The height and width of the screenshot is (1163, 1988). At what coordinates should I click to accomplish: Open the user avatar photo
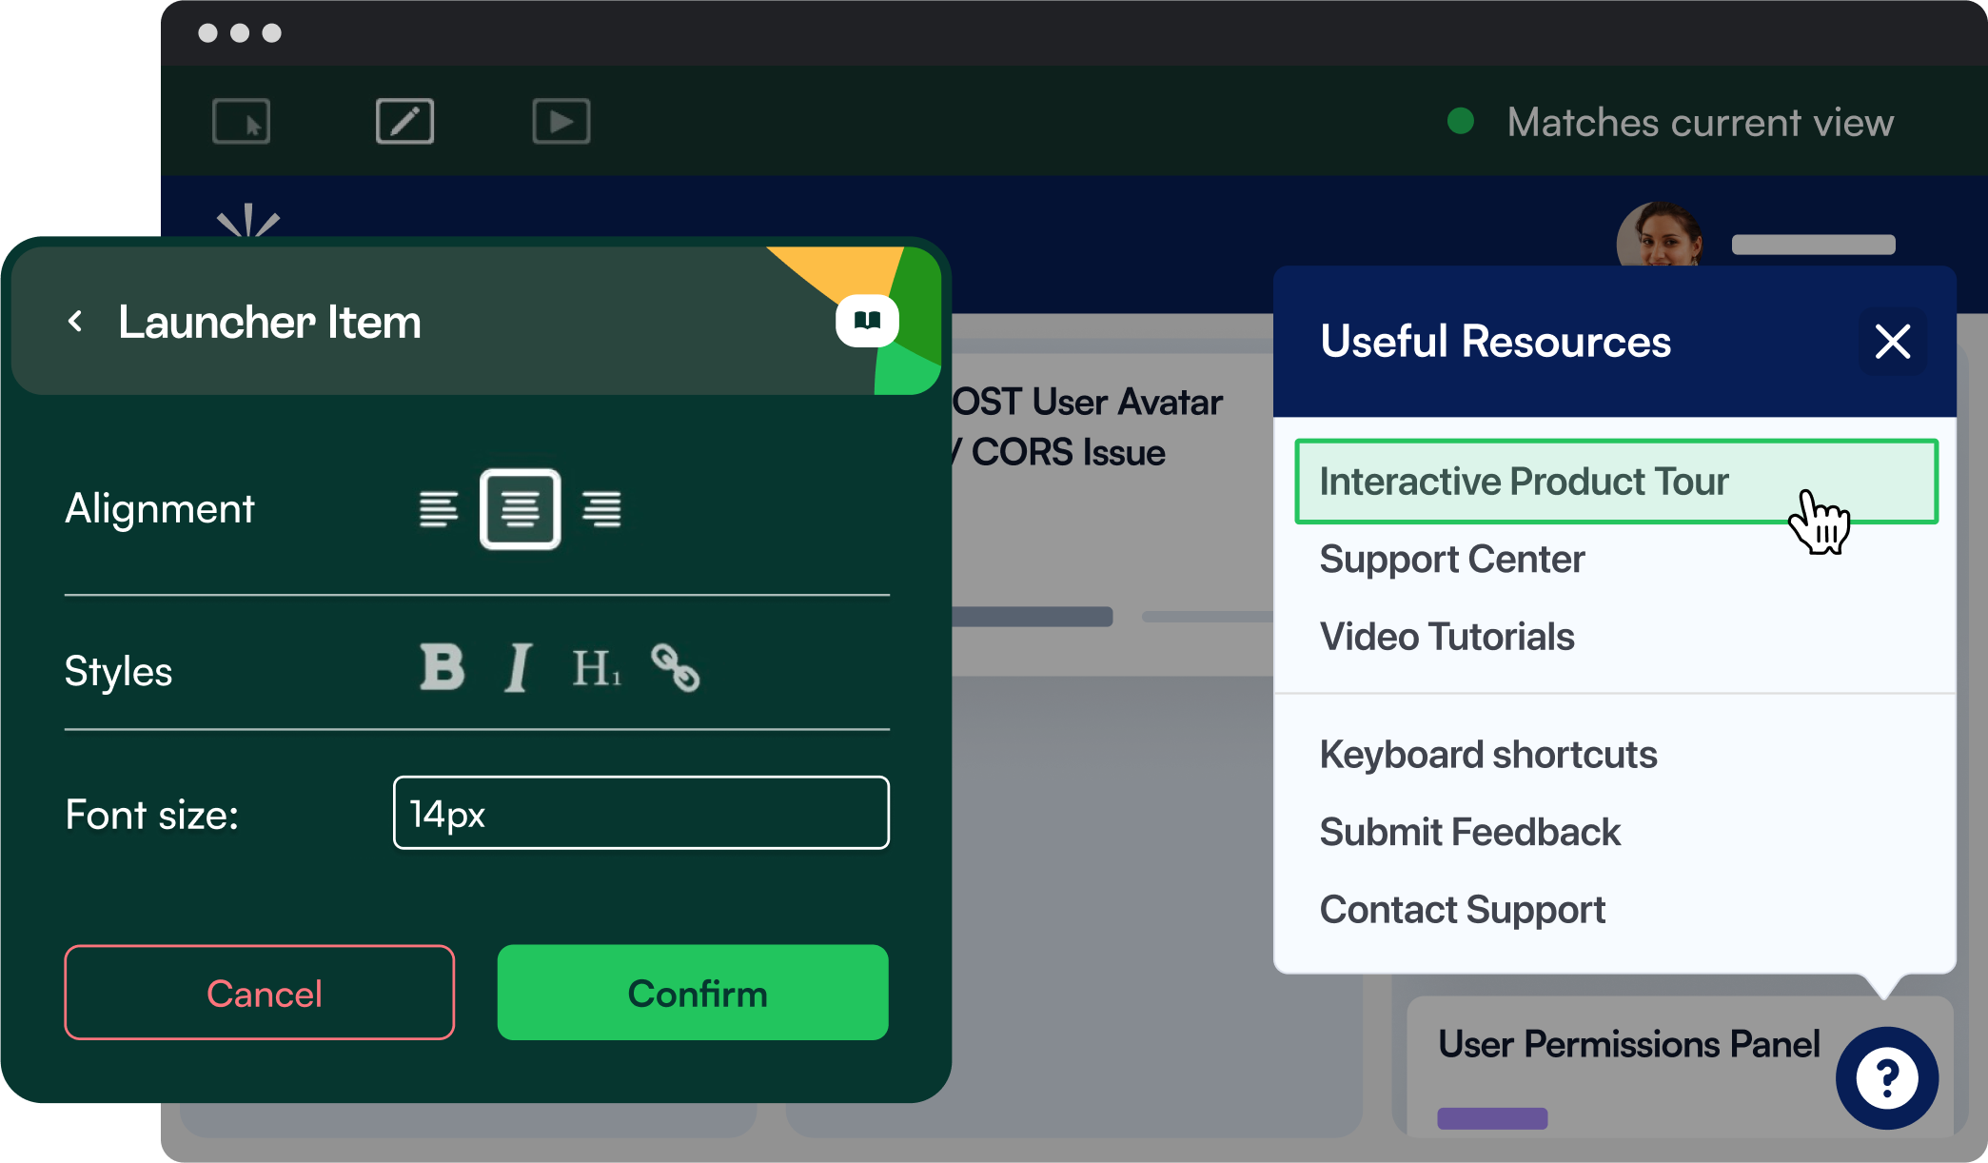pos(1660,235)
